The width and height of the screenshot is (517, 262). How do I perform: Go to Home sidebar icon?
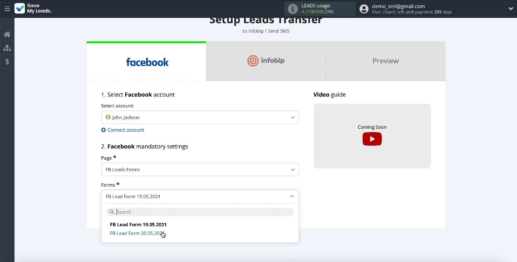click(x=7, y=34)
